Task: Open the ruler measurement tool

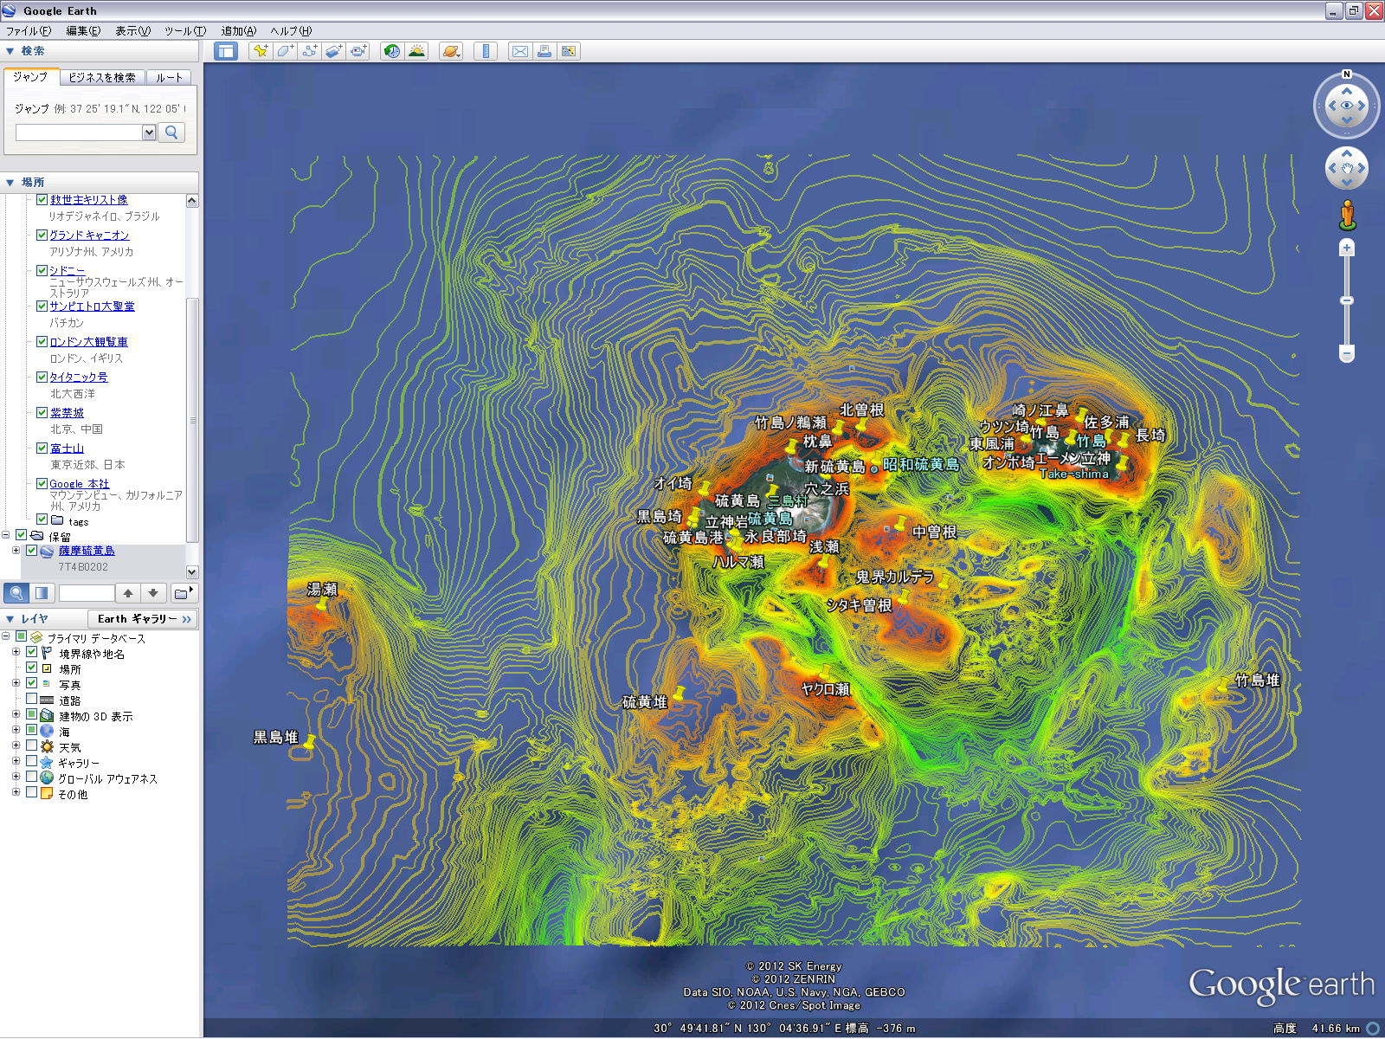Action: tap(486, 51)
